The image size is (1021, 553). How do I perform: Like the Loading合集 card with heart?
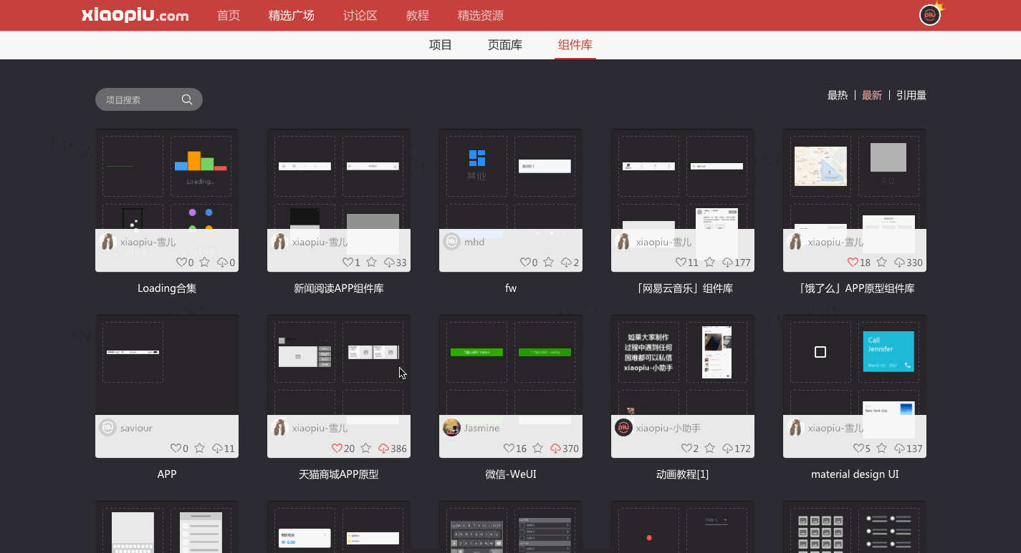click(x=181, y=263)
